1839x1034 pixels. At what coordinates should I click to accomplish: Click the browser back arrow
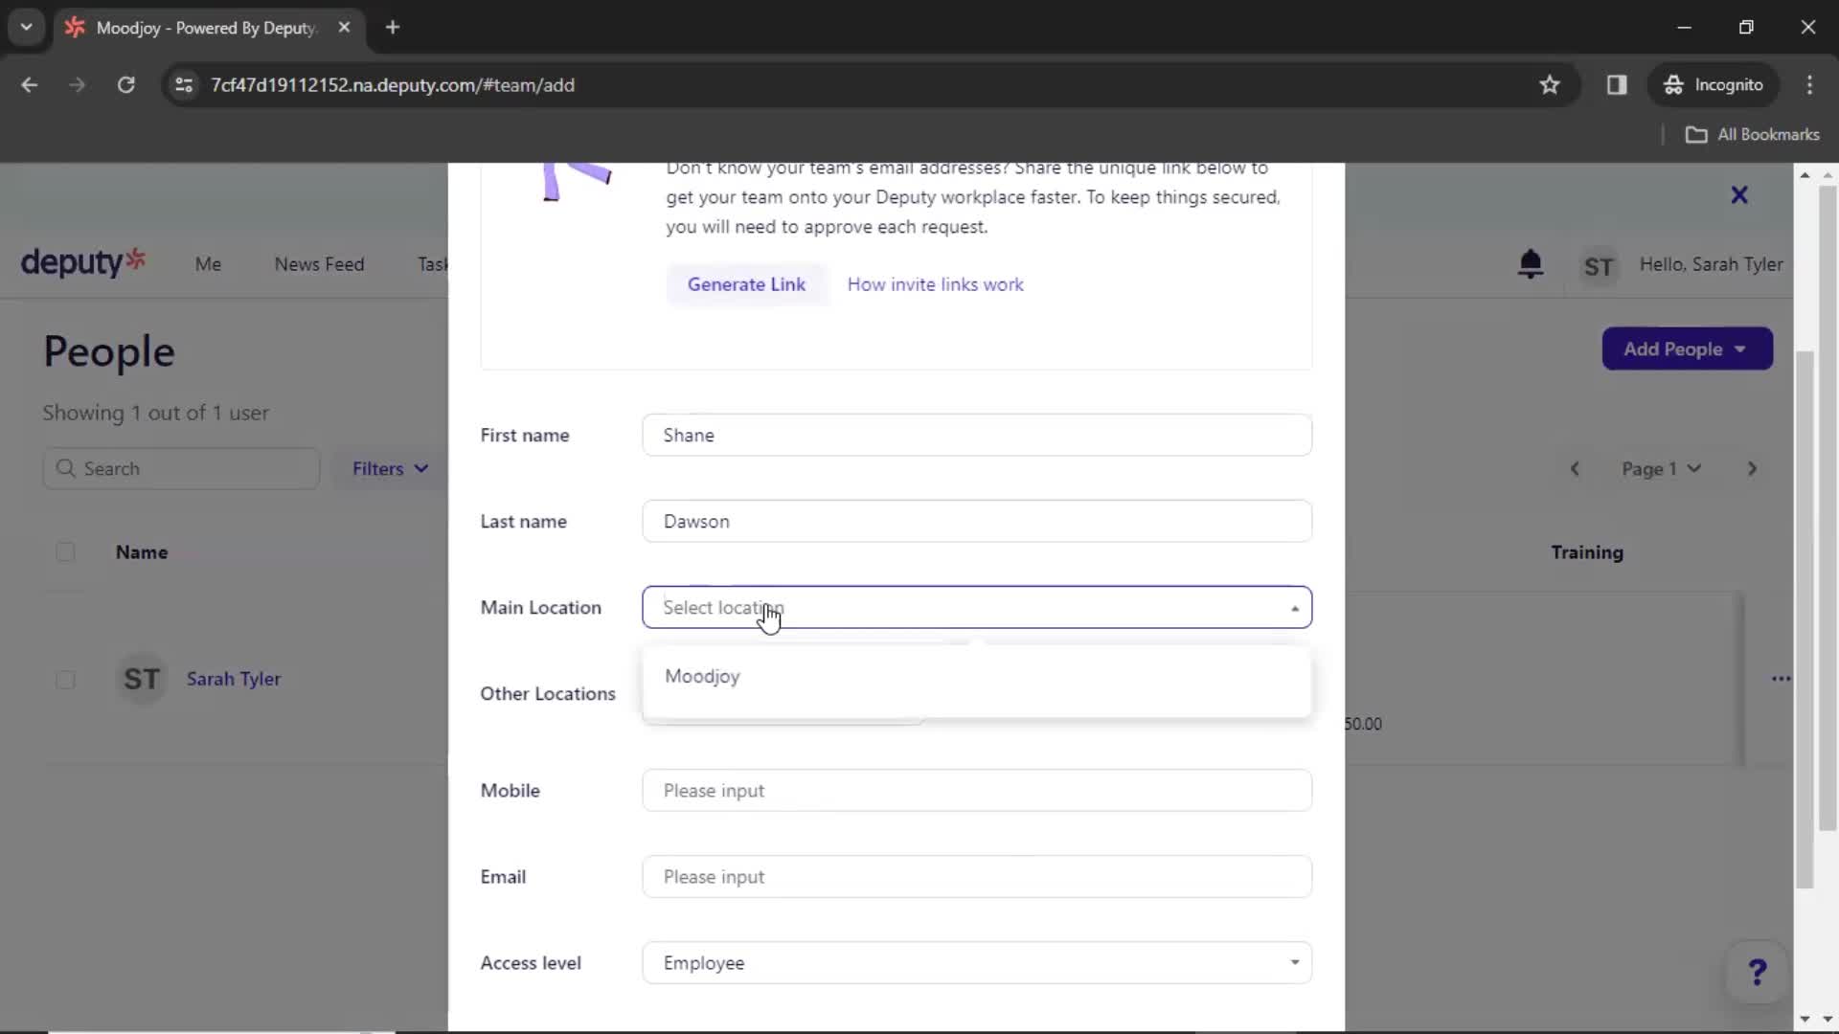[x=29, y=85]
